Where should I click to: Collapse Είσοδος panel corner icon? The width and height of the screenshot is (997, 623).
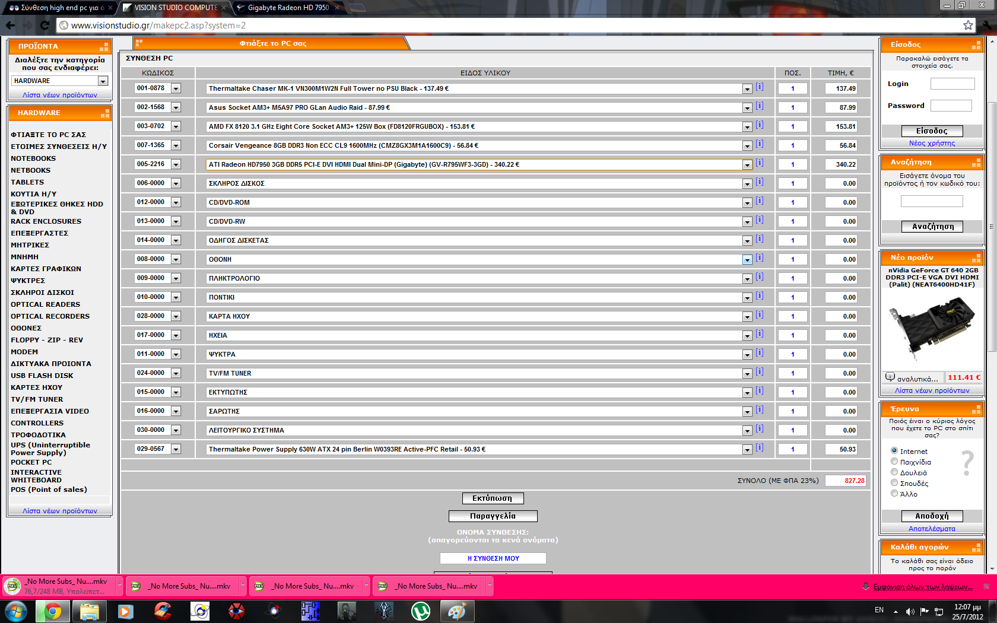976,45
